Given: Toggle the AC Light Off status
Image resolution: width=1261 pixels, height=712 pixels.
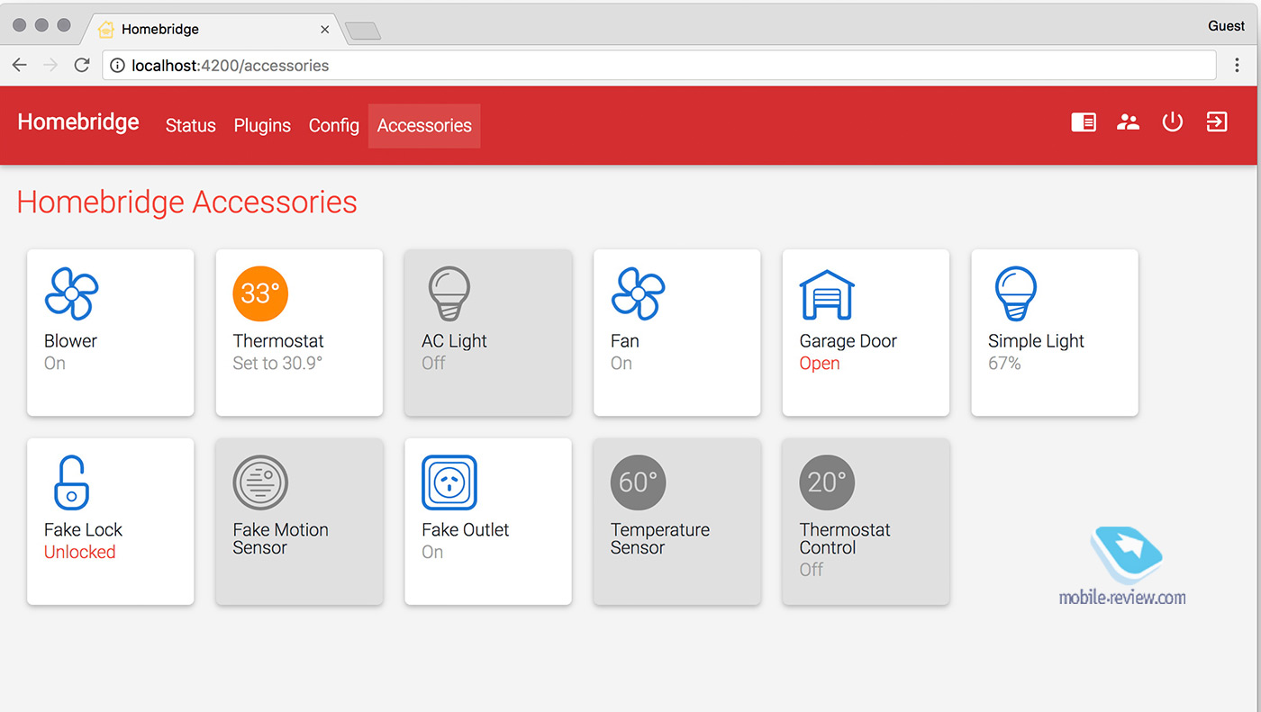Looking at the screenshot, I should (433, 364).
